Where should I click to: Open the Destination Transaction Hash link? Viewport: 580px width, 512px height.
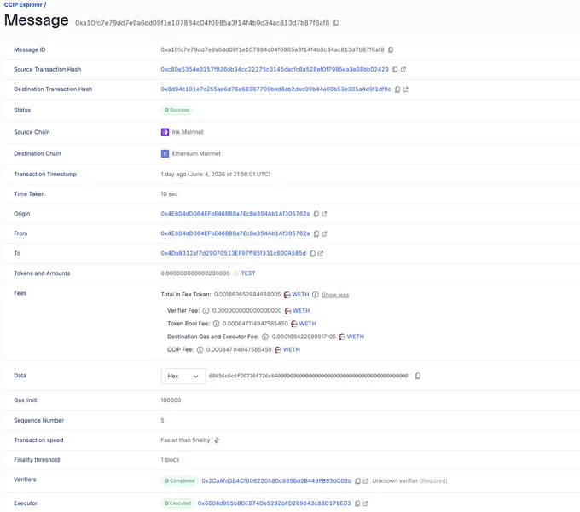tap(275, 89)
